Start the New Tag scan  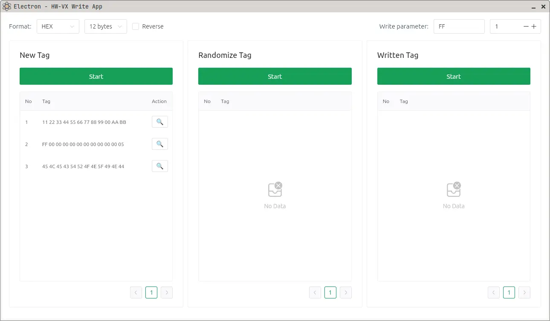click(x=96, y=76)
